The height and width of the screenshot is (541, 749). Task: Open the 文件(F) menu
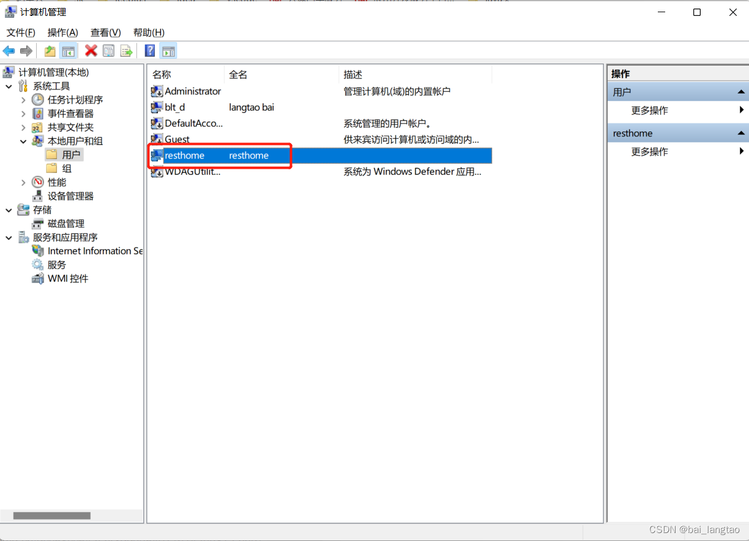pos(21,32)
